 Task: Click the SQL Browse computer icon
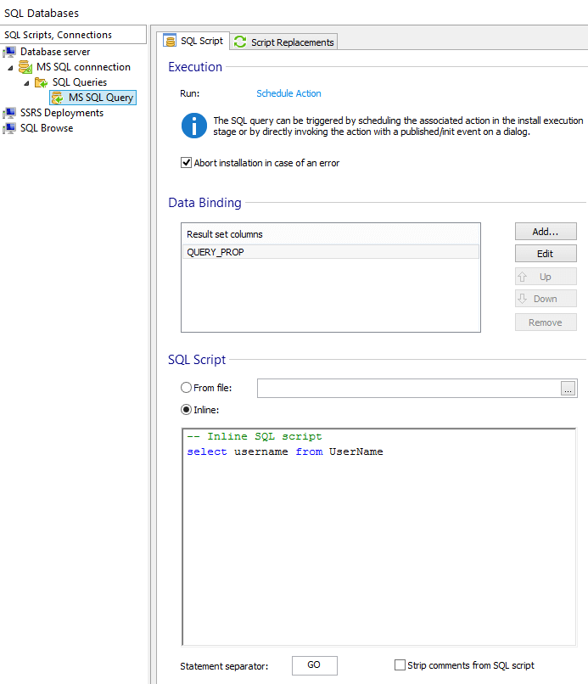(9, 128)
